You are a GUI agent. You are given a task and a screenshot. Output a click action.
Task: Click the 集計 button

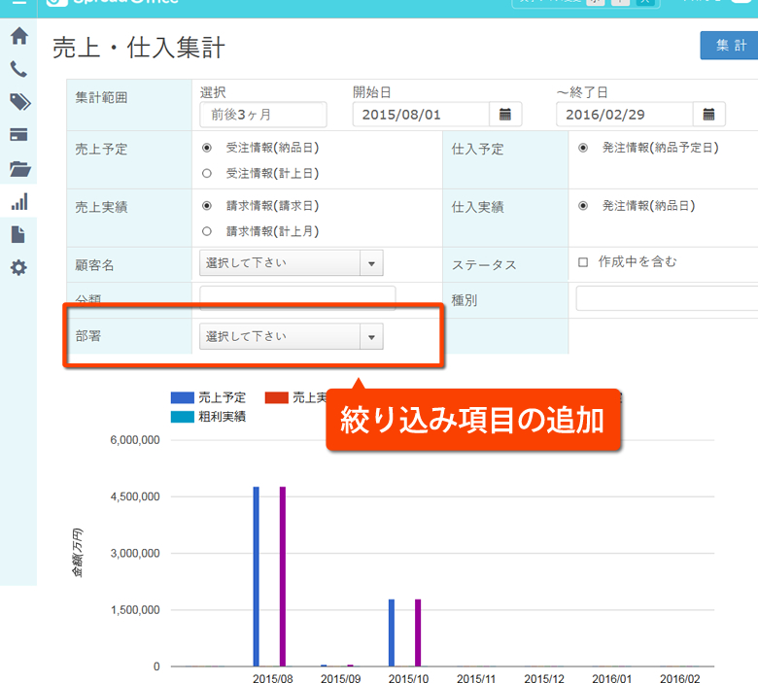tap(729, 46)
